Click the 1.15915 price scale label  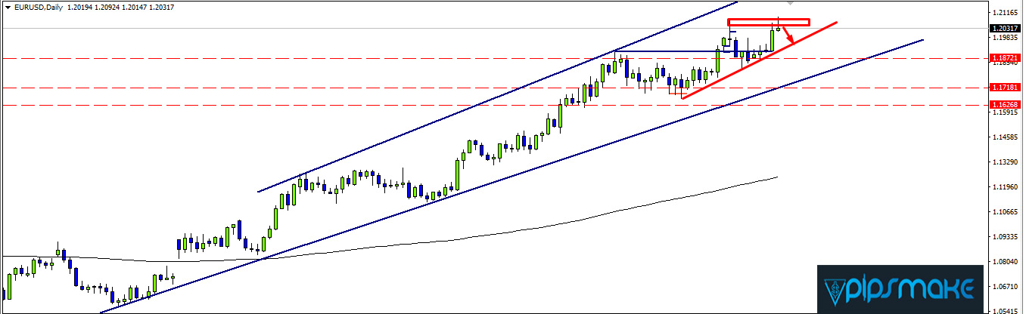click(x=1006, y=113)
